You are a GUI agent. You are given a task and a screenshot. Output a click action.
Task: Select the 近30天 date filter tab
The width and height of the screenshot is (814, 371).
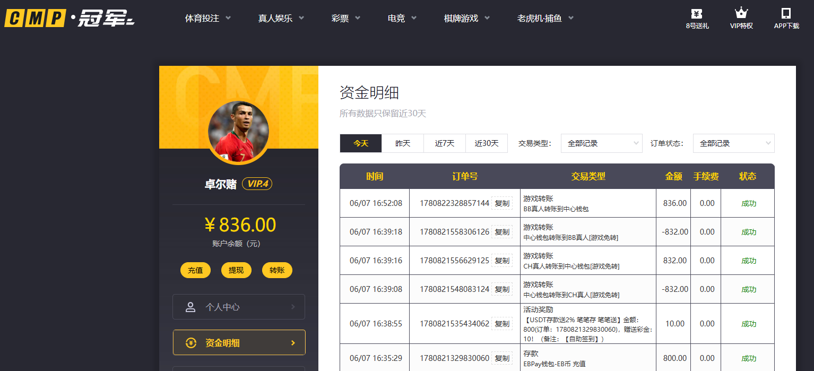point(487,143)
